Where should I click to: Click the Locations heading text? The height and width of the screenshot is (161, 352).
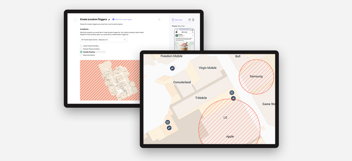(x=84, y=29)
